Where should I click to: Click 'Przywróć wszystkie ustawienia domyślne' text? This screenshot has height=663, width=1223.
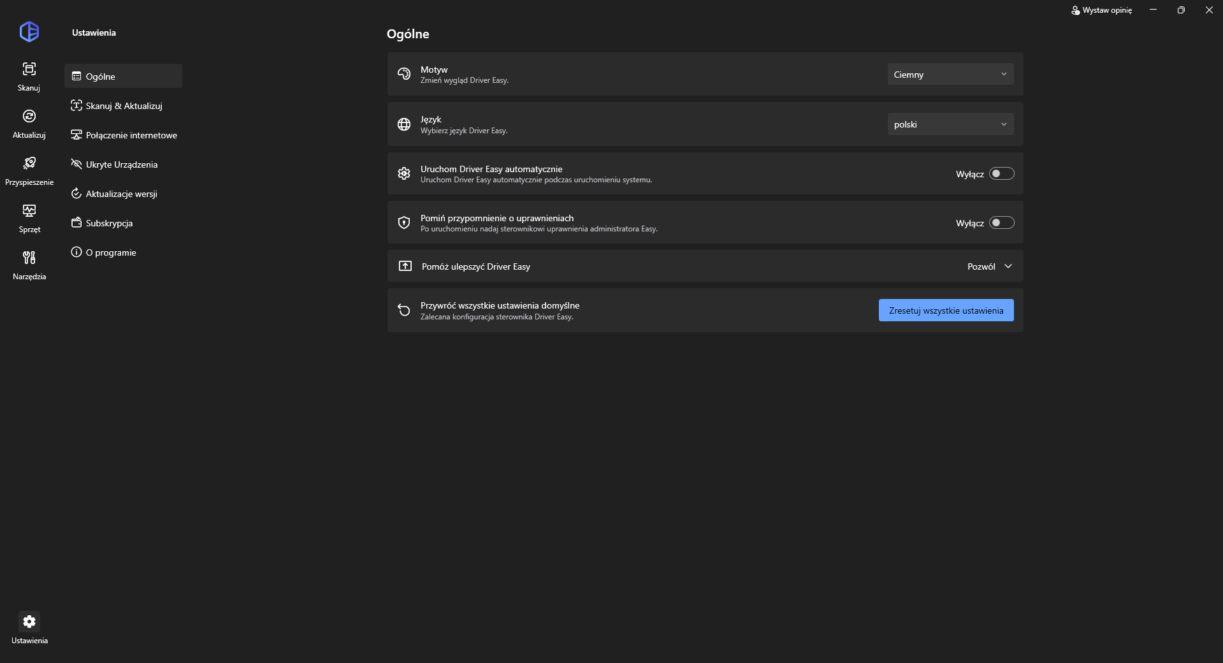coord(500,305)
